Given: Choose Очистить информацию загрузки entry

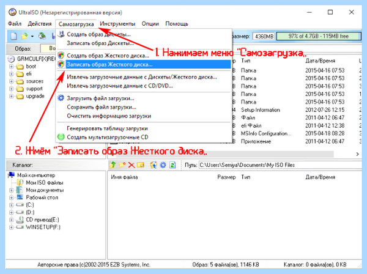Looking at the screenshot, I should (x=144, y=116).
